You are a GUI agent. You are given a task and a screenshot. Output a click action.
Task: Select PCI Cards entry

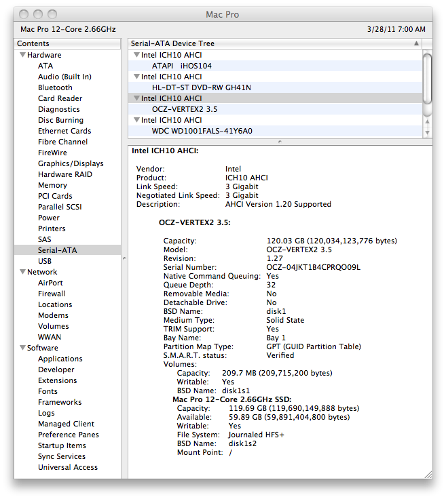[x=55, y=196]
